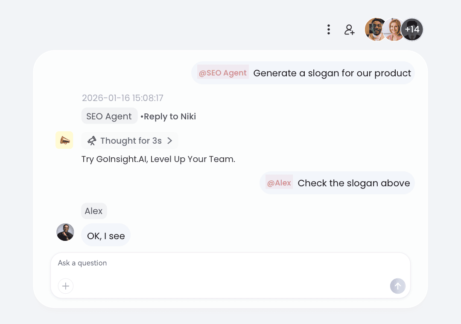461x324 pixels.
Task: Show all members via +14 badge
Action: pyautogui.click(x=412, y=29)
